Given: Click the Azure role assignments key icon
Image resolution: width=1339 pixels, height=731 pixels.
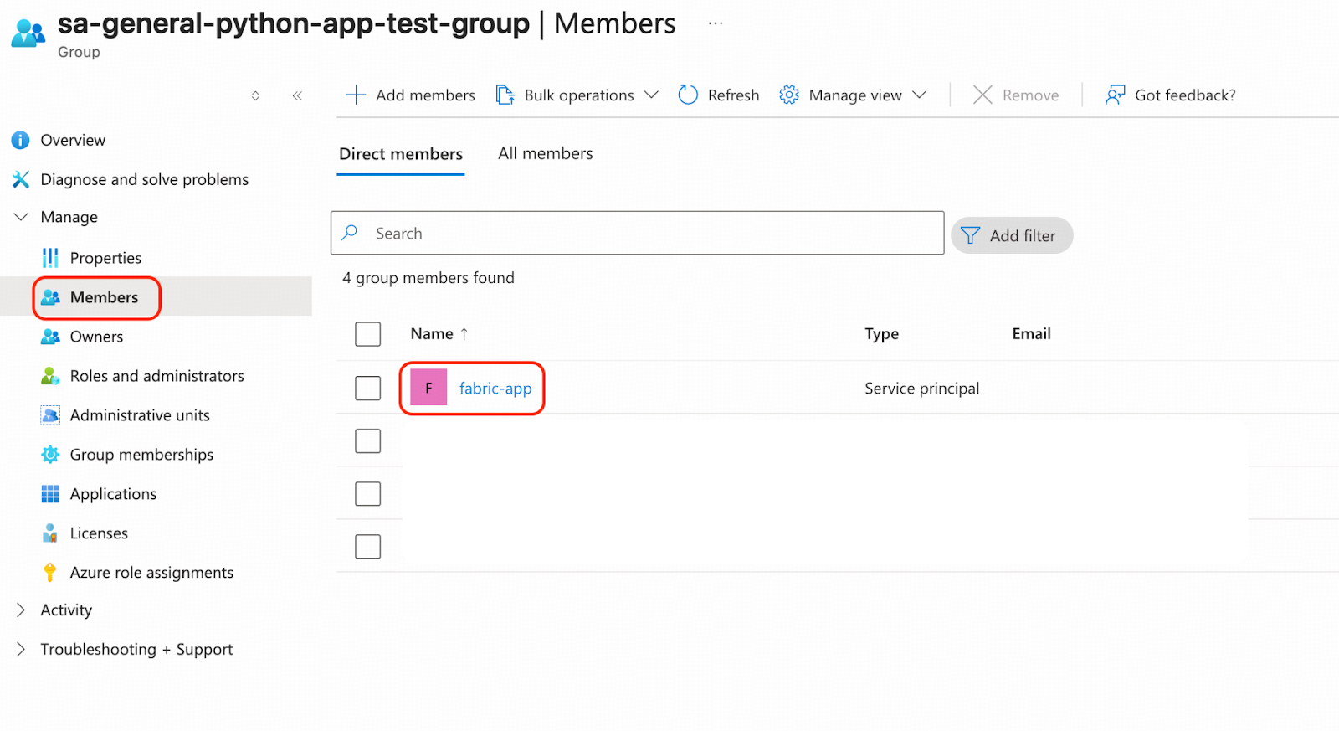Looking at the screenshot, I should tap(50, 573).
